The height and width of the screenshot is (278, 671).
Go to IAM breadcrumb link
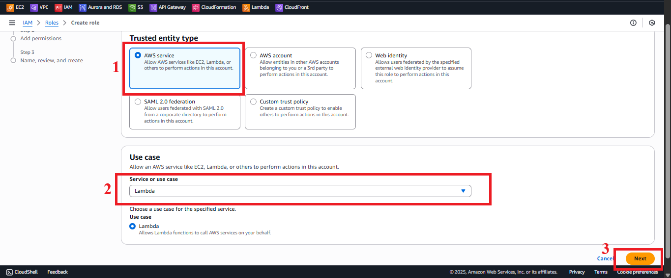coord(28,23)
